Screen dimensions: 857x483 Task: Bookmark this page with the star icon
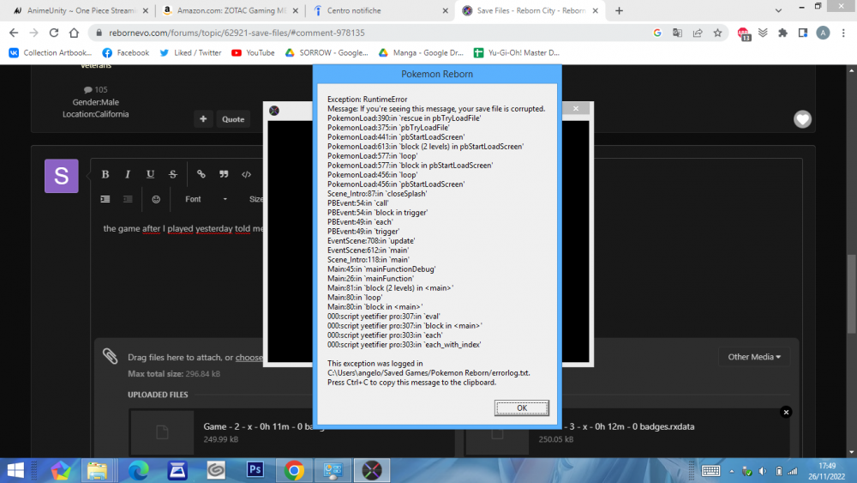pos(717,33)
